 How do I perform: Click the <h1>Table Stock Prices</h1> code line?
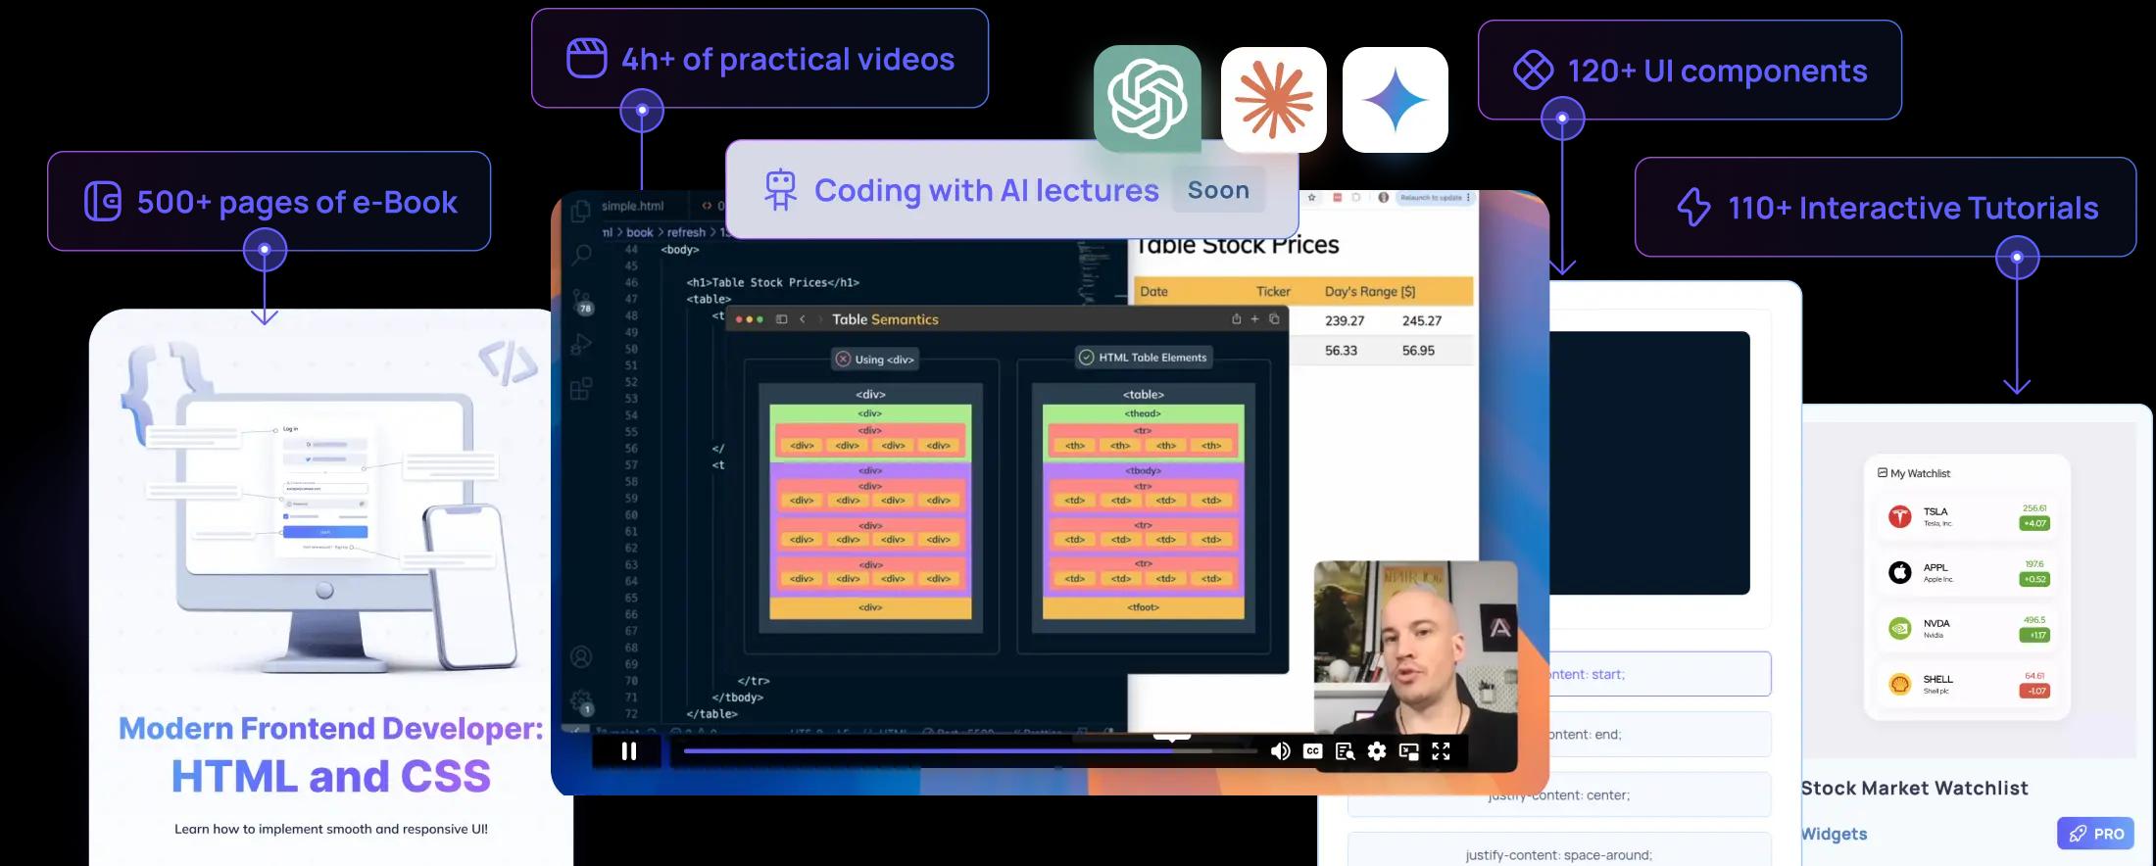pyautogui.click(x=773, y=282)
